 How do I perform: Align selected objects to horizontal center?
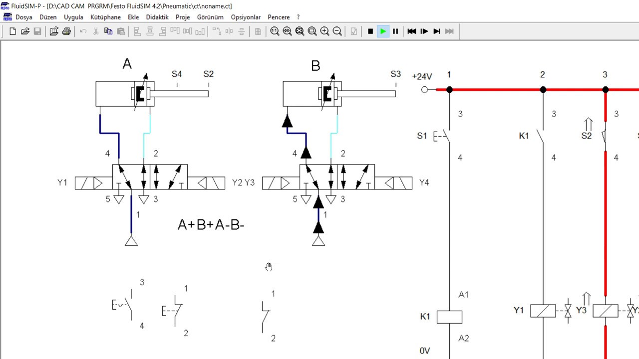tap(150, 31)
